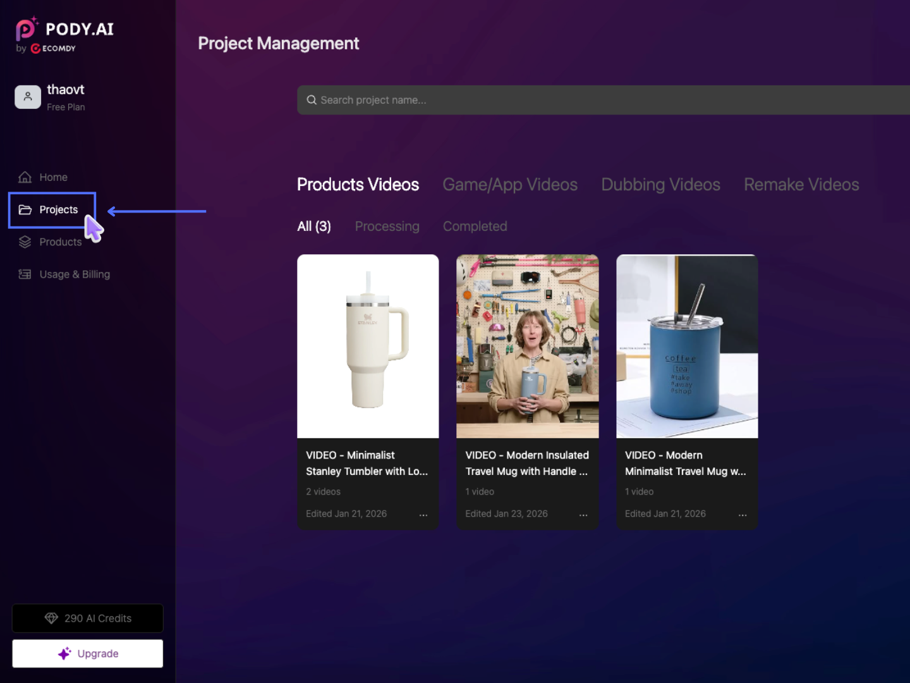Screen dimensions: 910x683
Task: Filter projects by Processing status
Action: pyautogui.click(x=387, y=226)
